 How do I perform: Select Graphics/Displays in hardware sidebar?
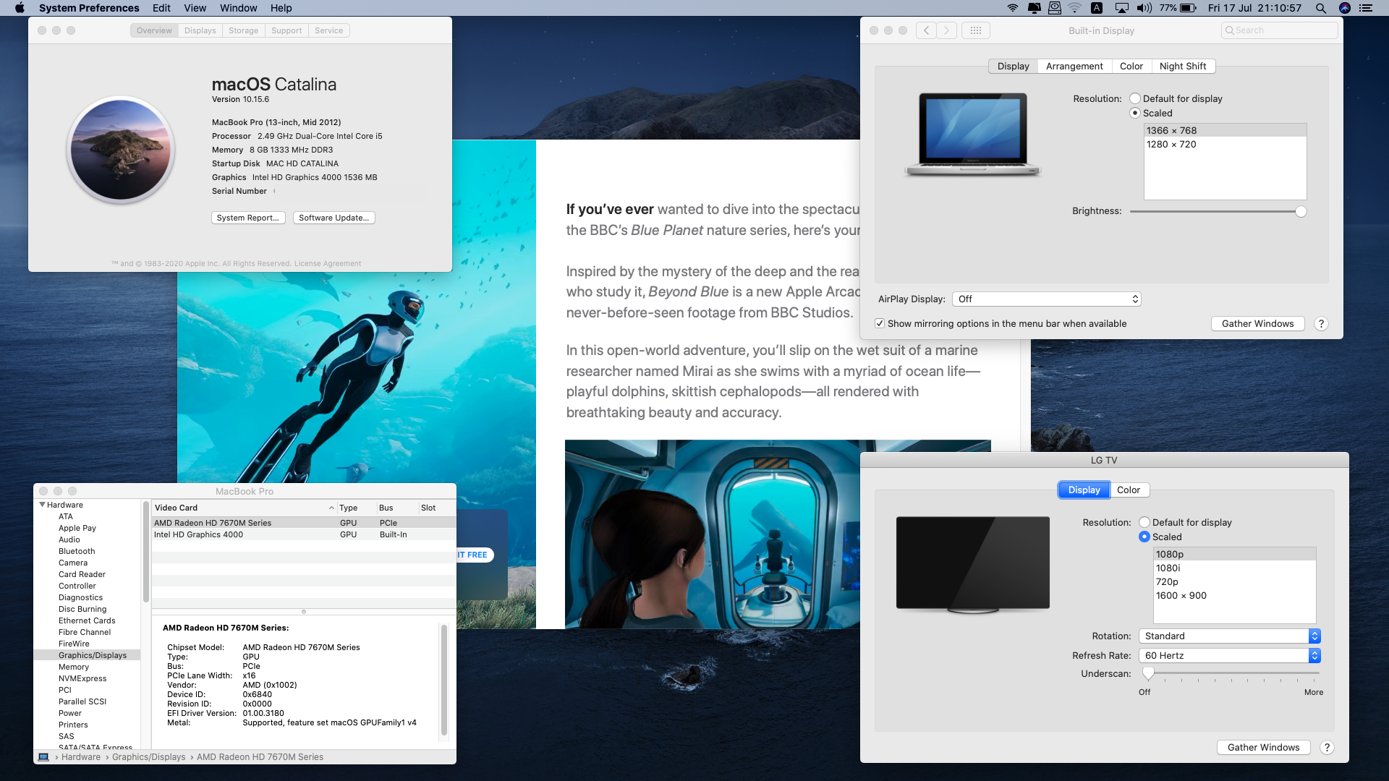coord(88,655)
